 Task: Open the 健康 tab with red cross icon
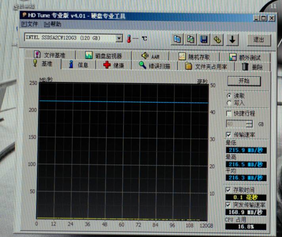pyautogui.click(x=114, y=66)
